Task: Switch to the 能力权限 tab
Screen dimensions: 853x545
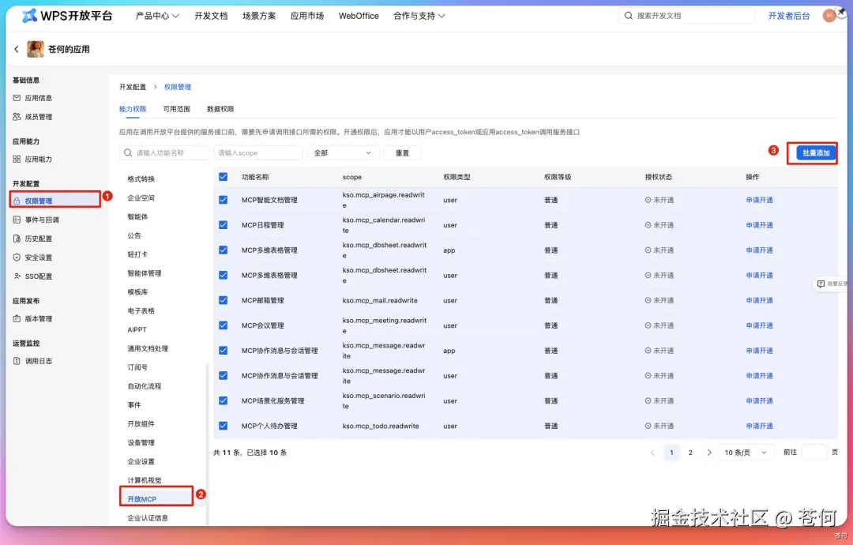Action: (x=133, y=109)
